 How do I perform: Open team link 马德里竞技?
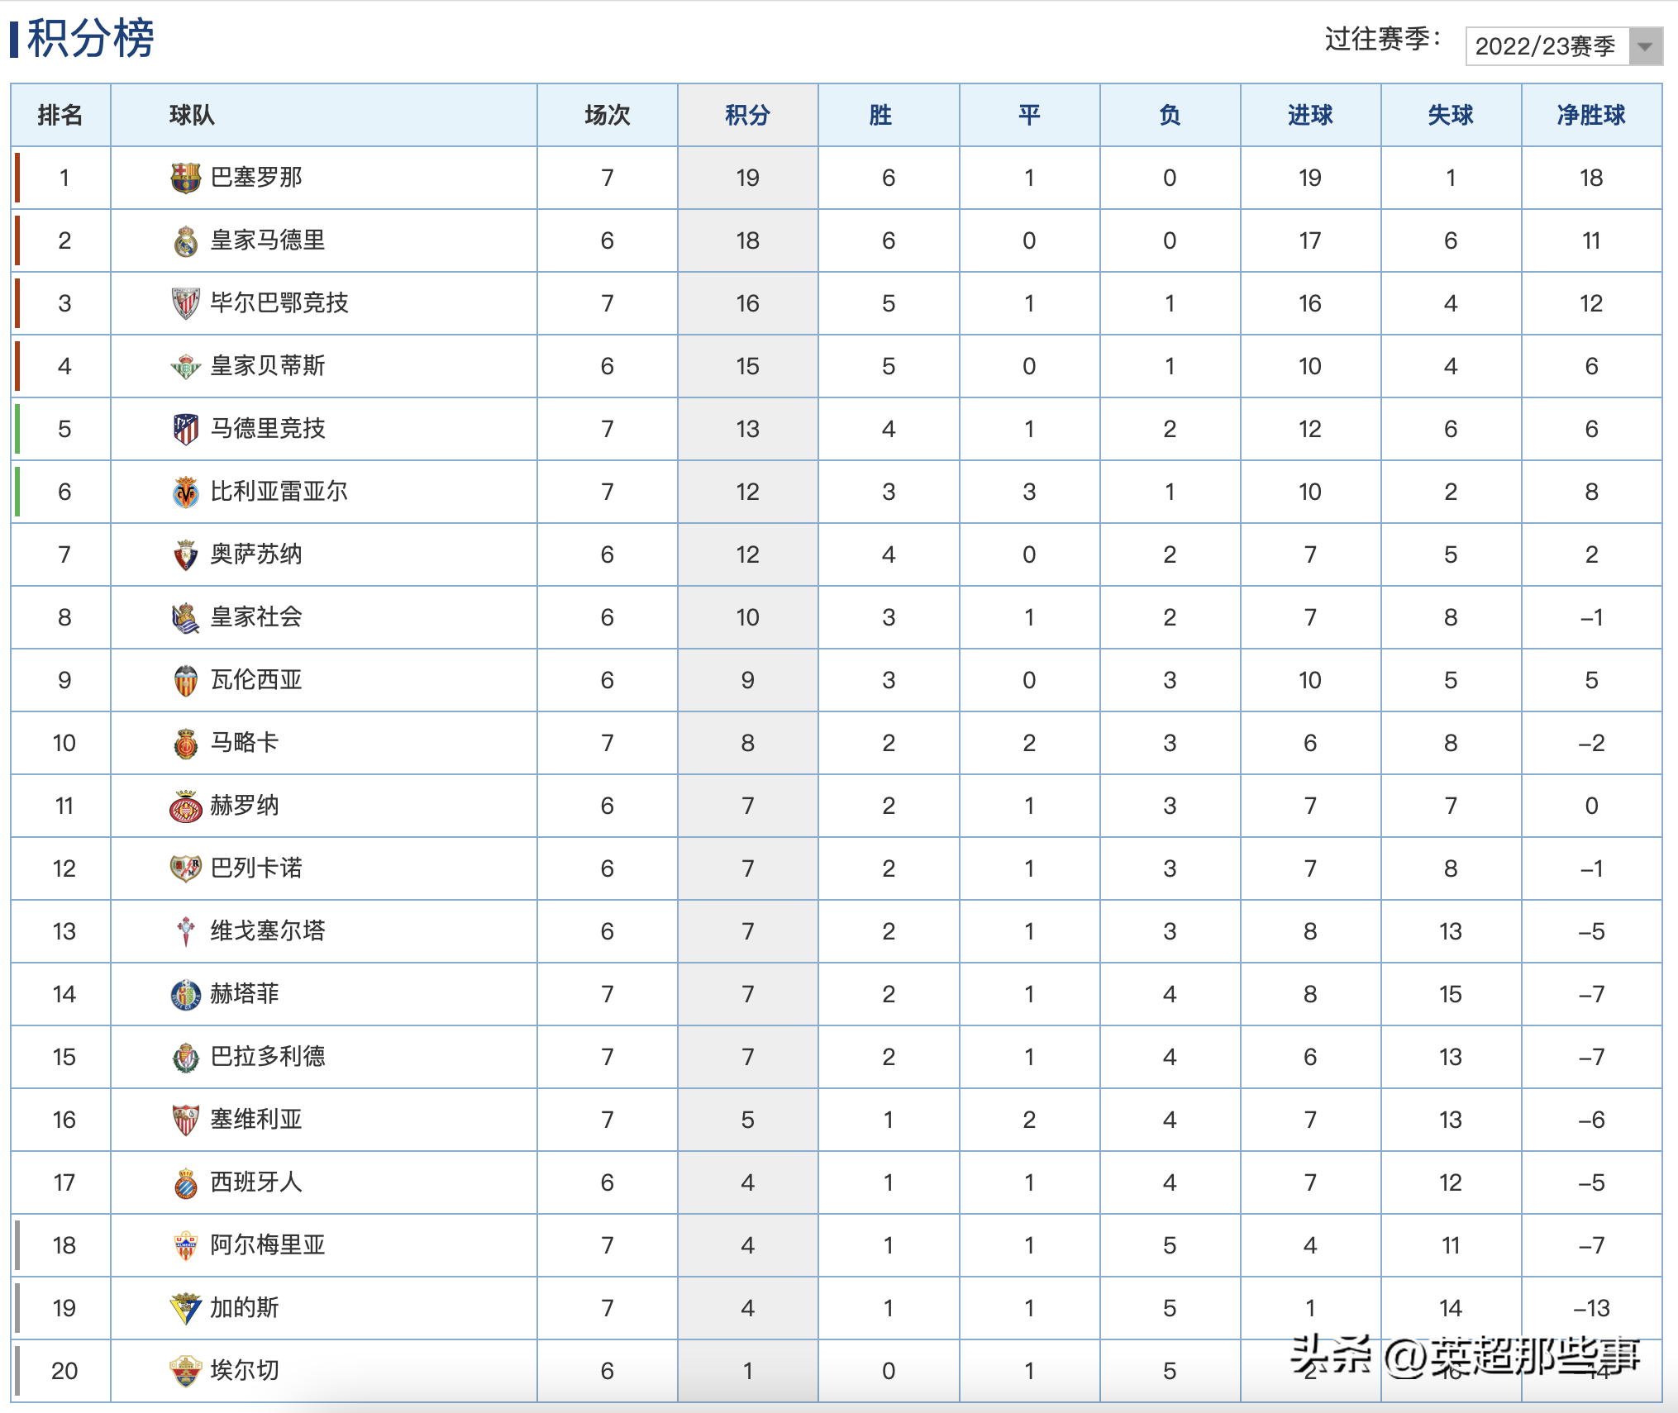(268, 429)
